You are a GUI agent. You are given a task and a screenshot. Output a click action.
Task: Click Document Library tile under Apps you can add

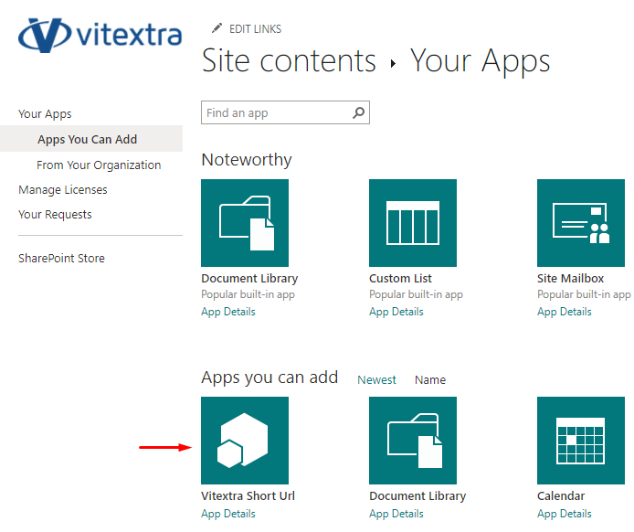[413, 441]
